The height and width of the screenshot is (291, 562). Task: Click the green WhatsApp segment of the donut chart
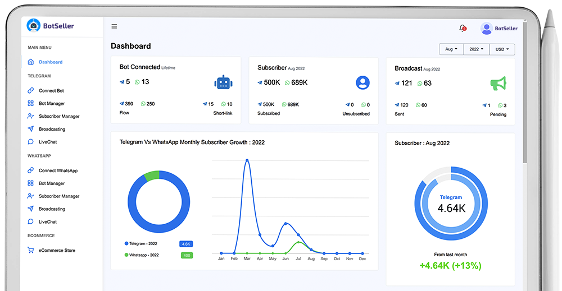point(152,175)
